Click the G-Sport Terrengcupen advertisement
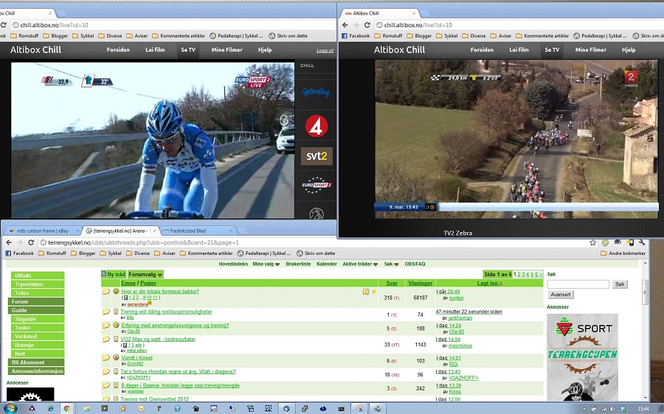Image resolution: width=664 pixels, height=414 pixels. point(582,357)
